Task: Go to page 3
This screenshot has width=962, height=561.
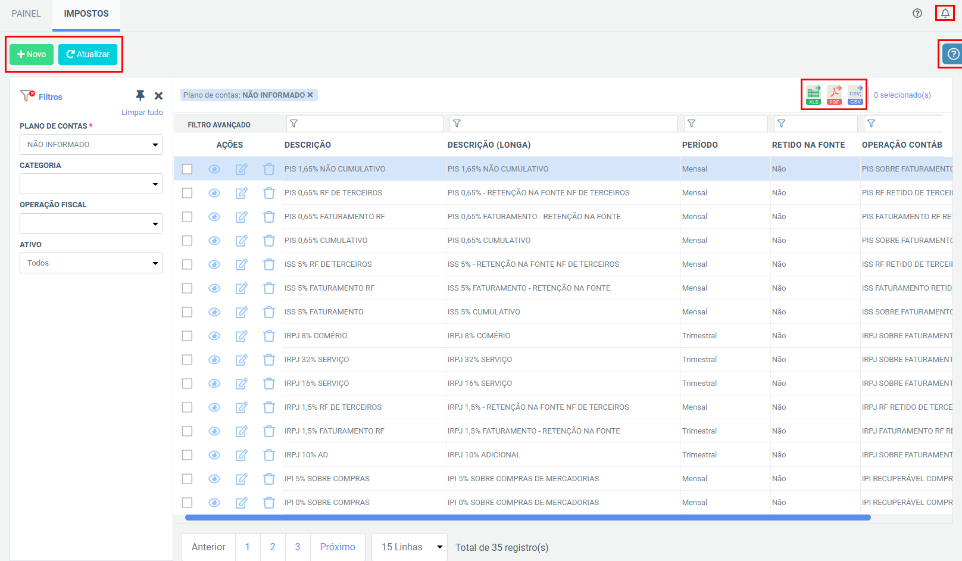Action: (298, 547)
